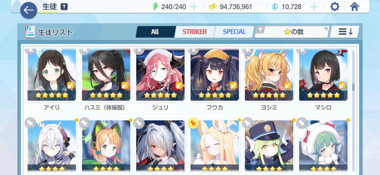Screen dimensions: 380x175
Task: Open the help question mark icon
Action: 64,7
